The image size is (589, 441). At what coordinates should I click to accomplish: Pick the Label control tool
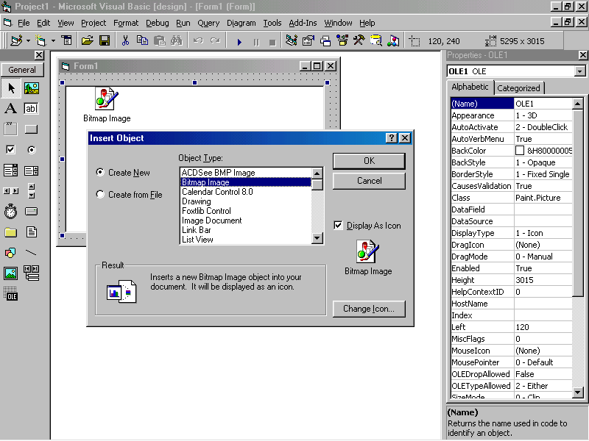(11, 109)
